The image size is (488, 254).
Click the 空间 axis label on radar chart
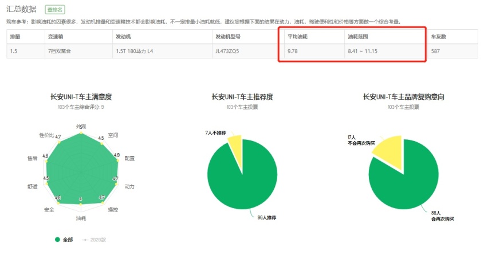pos(113,135)
